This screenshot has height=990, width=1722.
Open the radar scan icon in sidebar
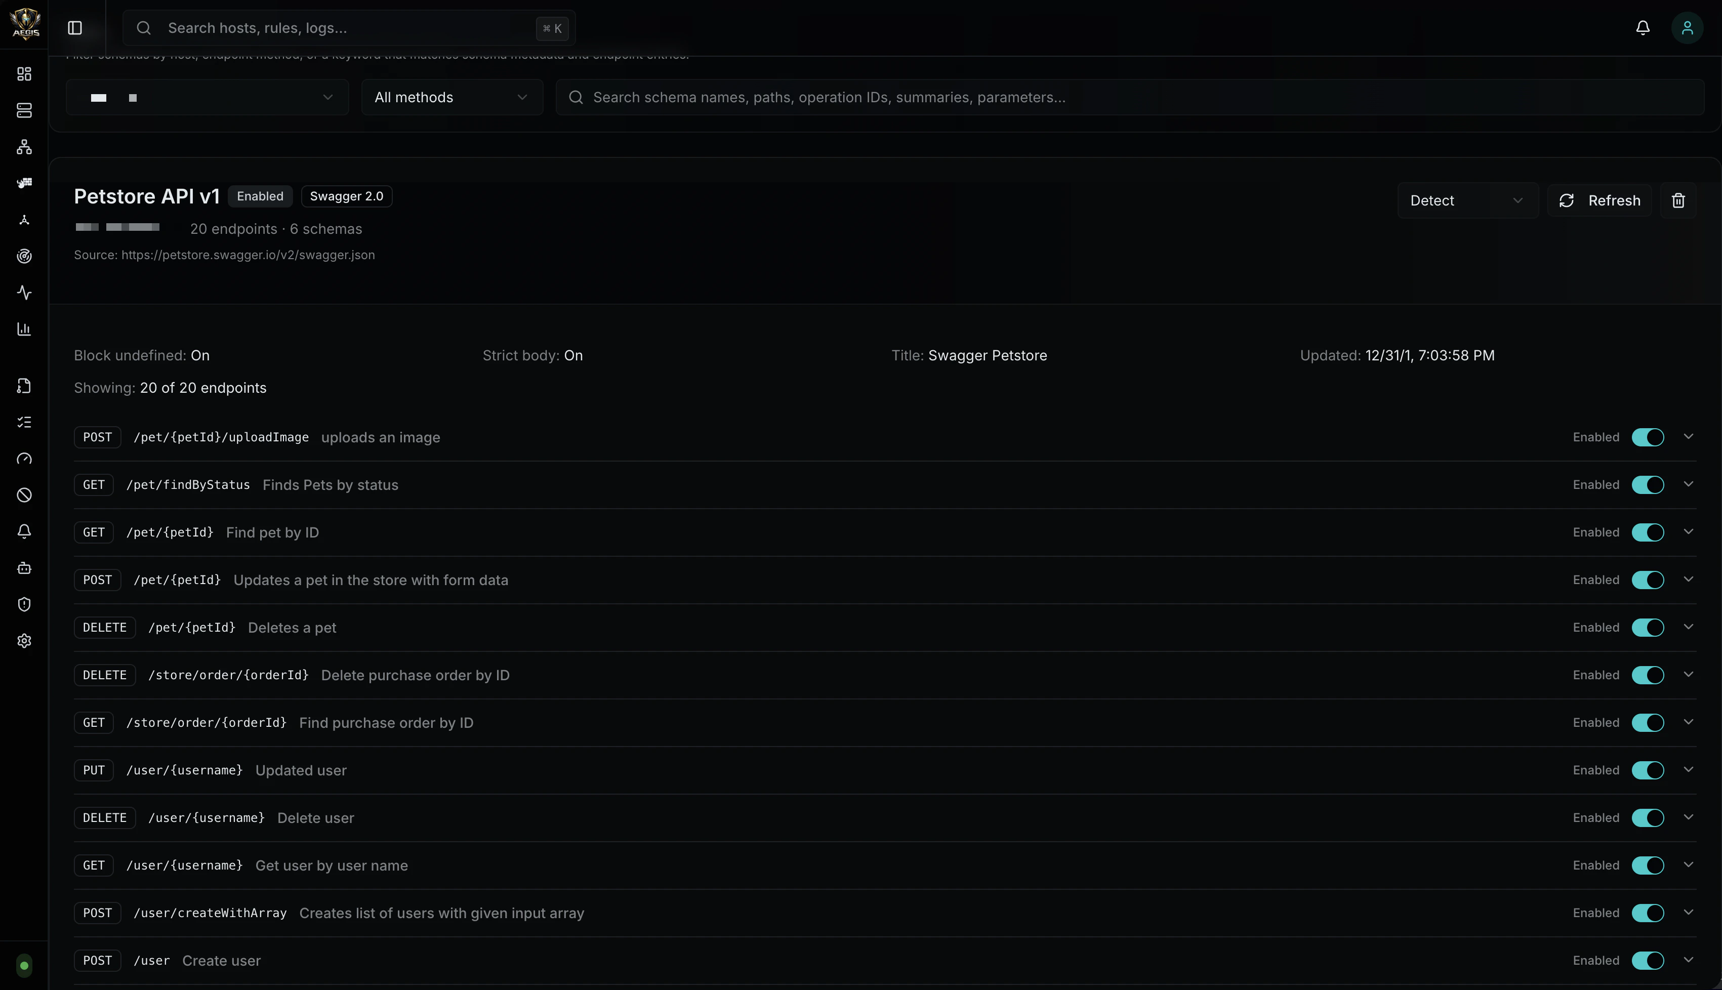pos(24,256)
